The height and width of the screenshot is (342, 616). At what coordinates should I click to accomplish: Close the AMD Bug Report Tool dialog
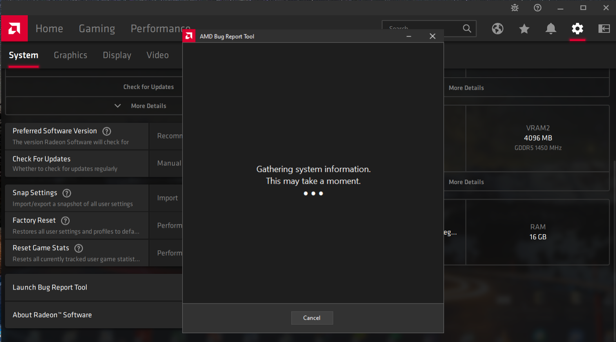(x=432, y=36)
